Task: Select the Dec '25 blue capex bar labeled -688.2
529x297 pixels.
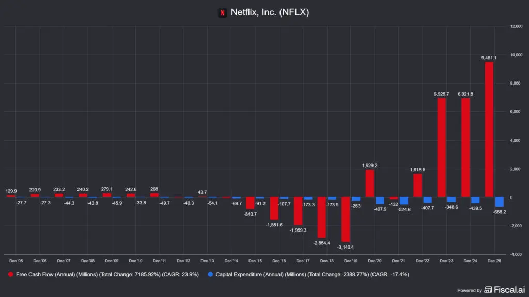Action: click(500, 202)
